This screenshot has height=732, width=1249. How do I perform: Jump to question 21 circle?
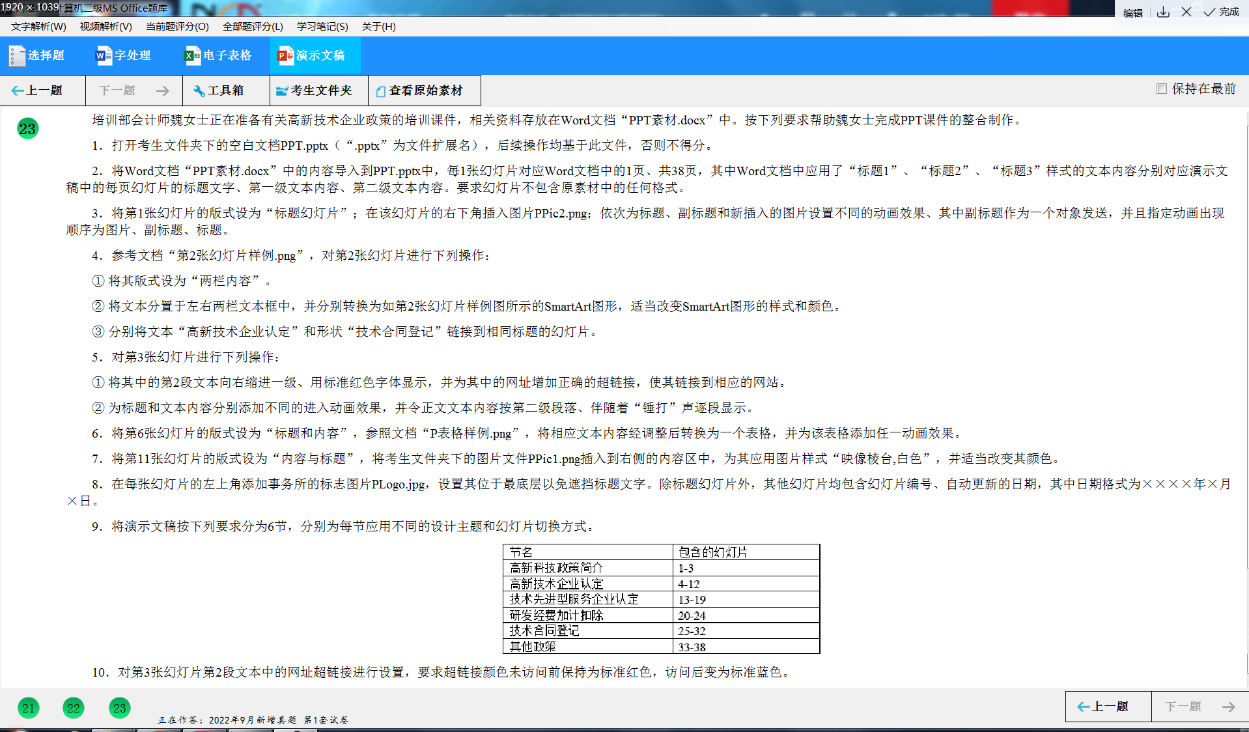click(x=28, y=708)
